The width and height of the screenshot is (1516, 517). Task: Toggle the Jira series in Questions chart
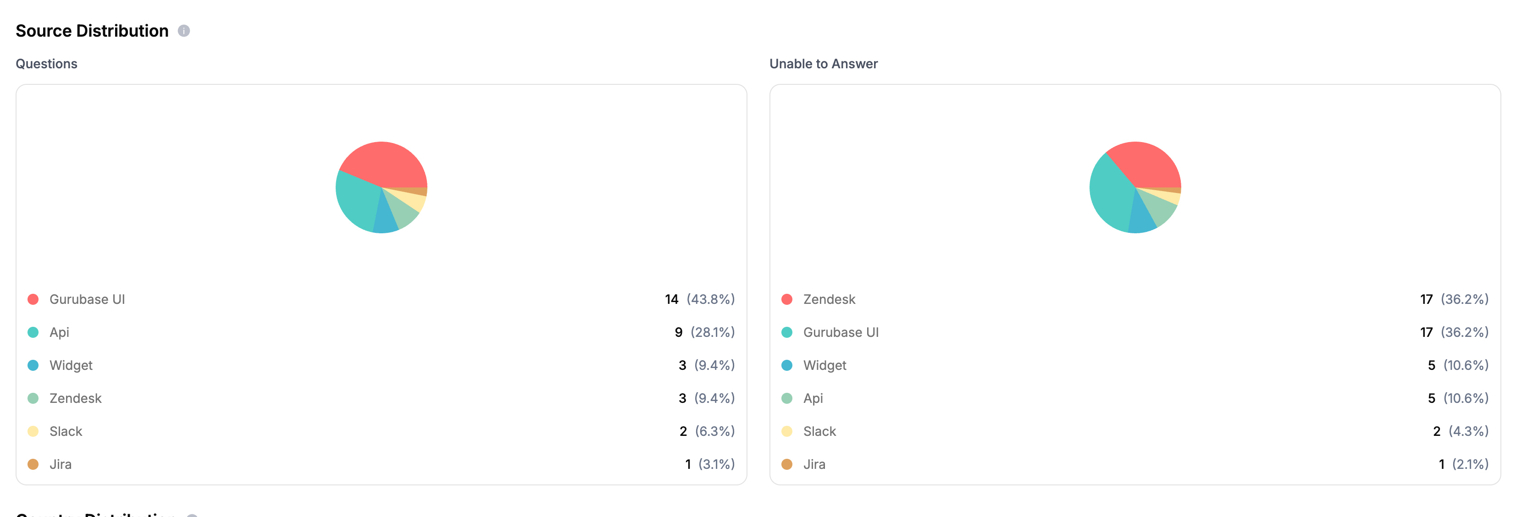[33, 463]
